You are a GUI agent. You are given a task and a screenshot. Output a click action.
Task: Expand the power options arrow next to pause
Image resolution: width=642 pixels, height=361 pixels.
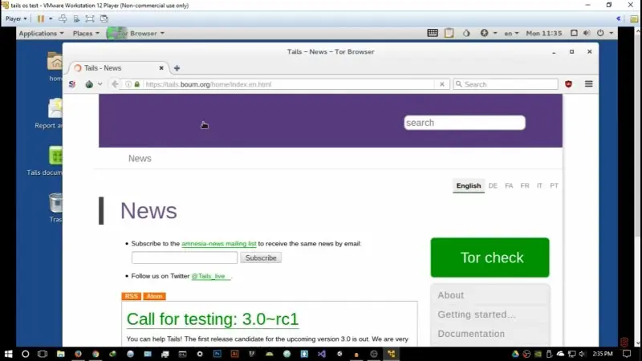51,18
